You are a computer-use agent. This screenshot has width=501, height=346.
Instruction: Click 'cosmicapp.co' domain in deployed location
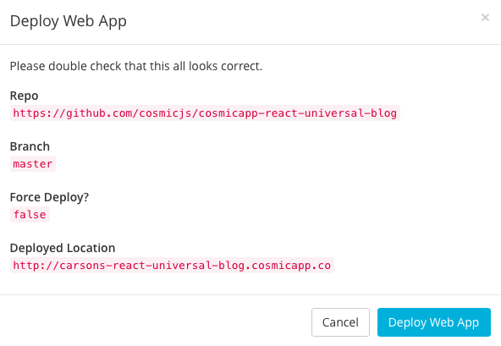click(291, 266)
